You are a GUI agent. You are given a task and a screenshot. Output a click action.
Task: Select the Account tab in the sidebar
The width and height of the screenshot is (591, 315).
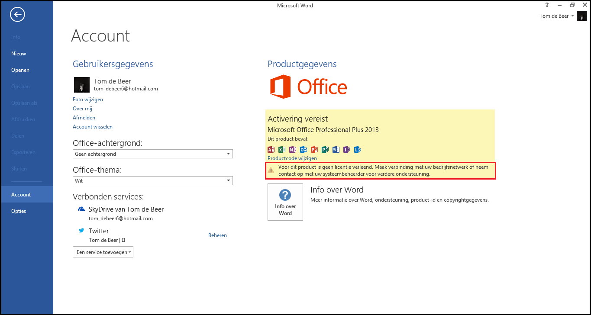pos(26,195)
